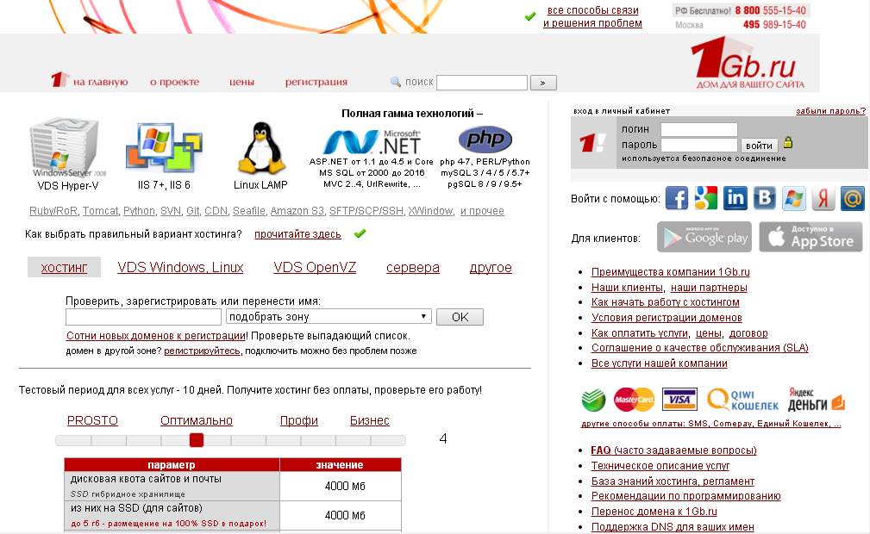Switch to the 'другое' tab
Viewport: 870px width, 534px height.
pyautogui.click(x=491, y=267)
